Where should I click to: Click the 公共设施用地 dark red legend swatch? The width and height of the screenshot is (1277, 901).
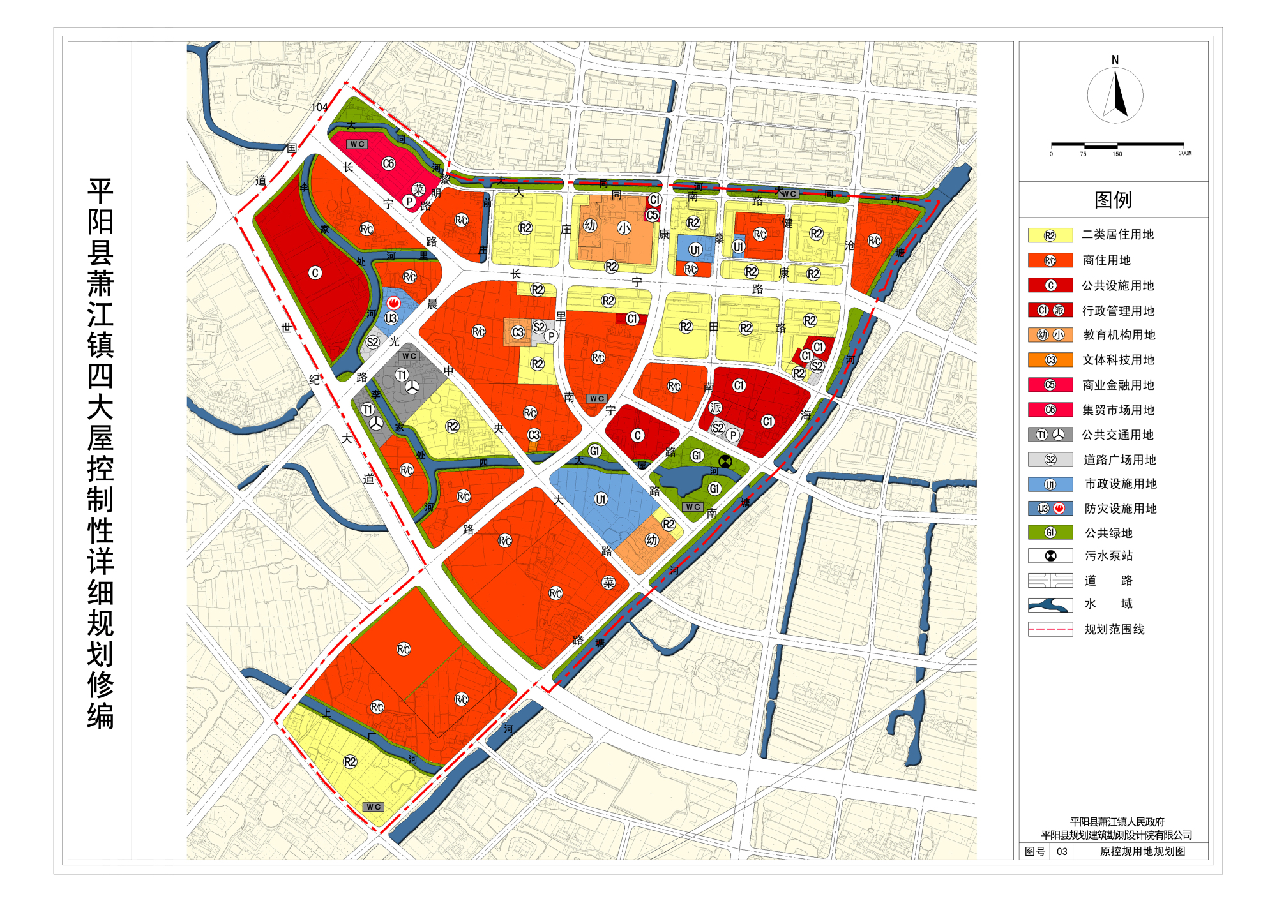[1050, 285]
